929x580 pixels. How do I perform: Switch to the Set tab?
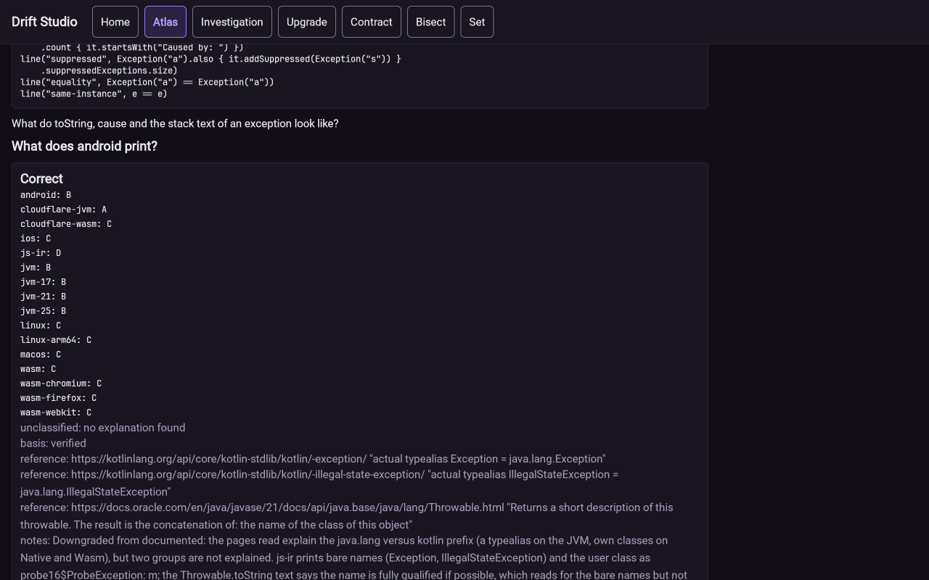pyautogui.click(x=477, y=22)
